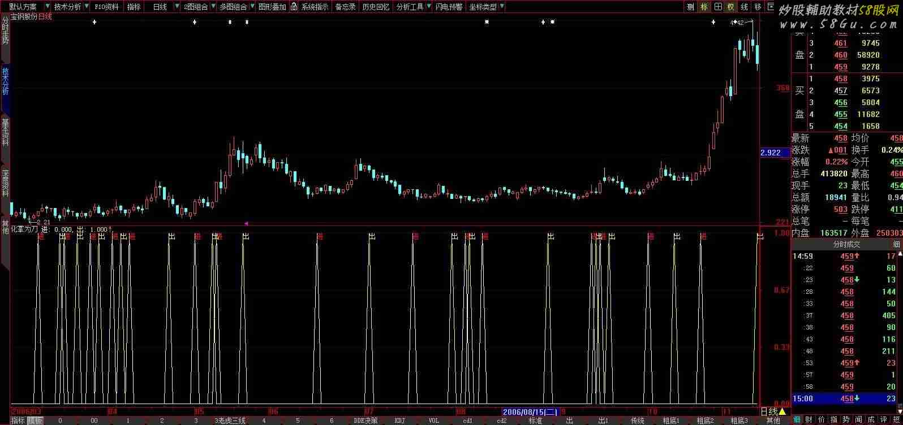Choose the cd2 indicator tab

(501, 420)
